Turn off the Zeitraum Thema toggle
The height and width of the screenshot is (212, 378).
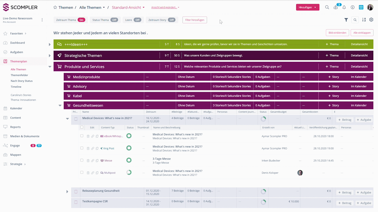pyautogui.click(x=81, y=20)
